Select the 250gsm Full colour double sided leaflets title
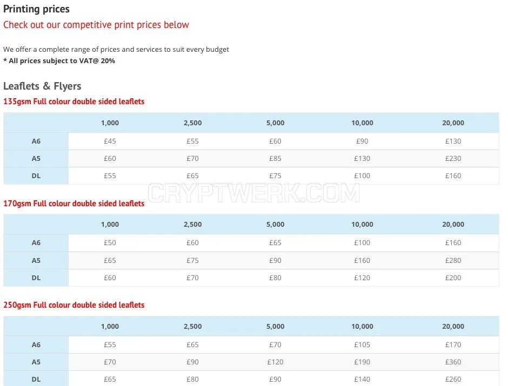The width and height of the screenshot is (508, 386). (x=74, y=305)
